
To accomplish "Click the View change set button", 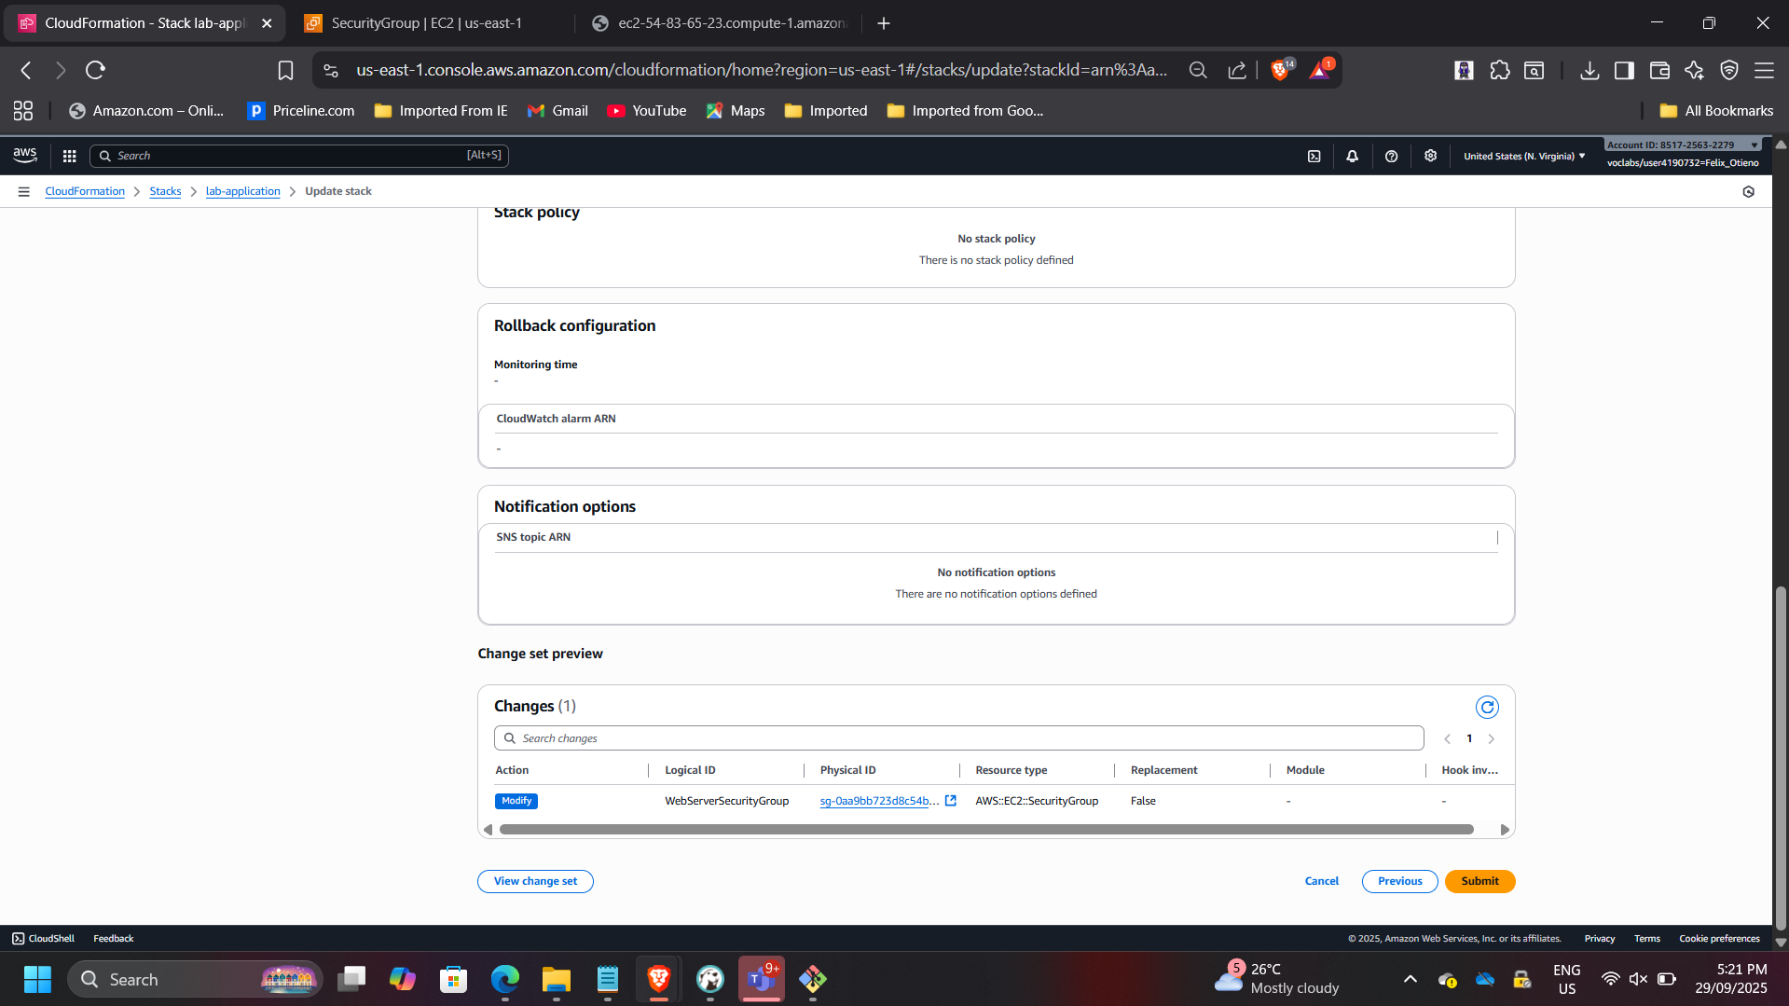I will tap(535, 881).
